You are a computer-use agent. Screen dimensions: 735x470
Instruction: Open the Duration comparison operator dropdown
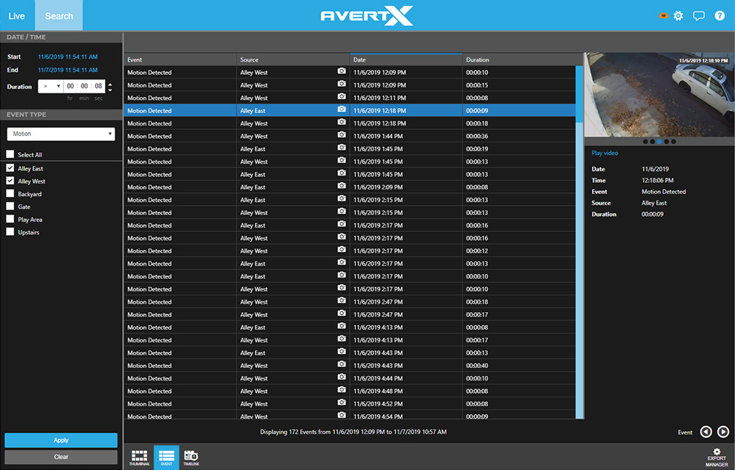[x=51, y=86]
